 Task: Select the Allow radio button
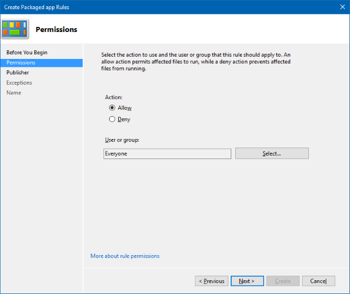point(112,108)
